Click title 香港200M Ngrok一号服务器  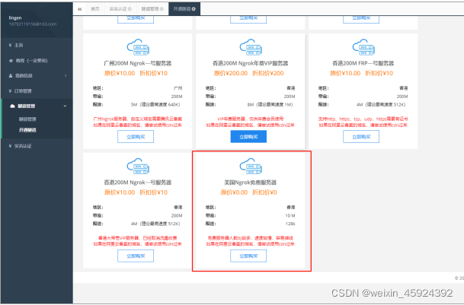point(138,183)
